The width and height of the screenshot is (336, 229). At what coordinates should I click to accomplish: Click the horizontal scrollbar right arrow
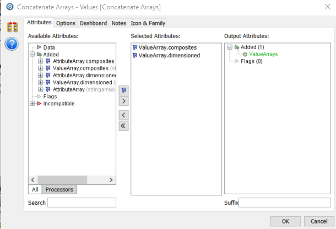point(112,180)
